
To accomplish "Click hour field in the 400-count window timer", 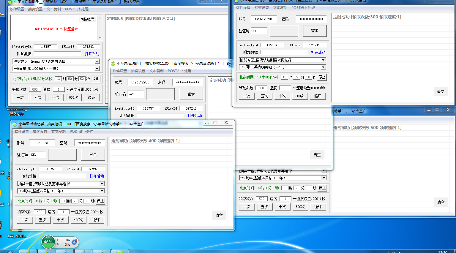I will [x=63, y=201].
